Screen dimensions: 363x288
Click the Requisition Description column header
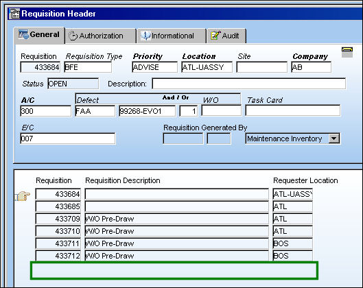coord(123,180)
